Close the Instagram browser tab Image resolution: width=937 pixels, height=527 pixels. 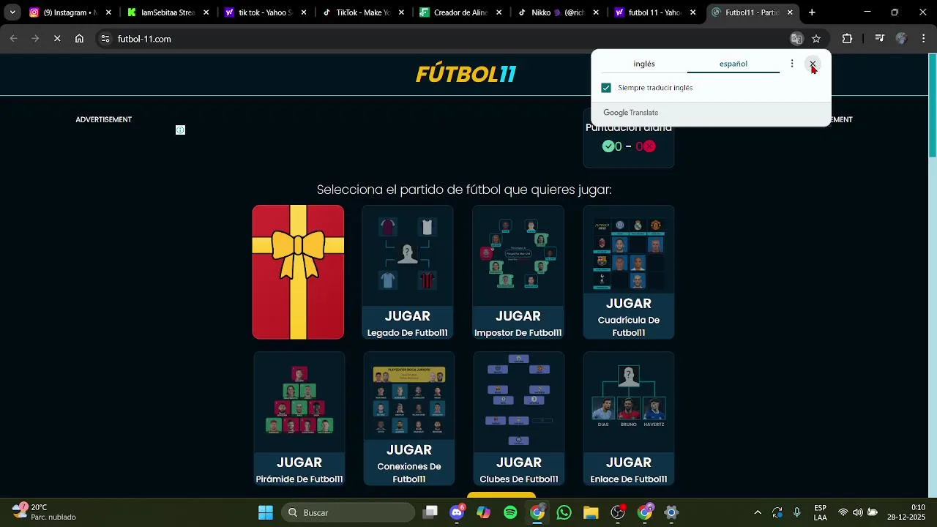pos(108,12)
